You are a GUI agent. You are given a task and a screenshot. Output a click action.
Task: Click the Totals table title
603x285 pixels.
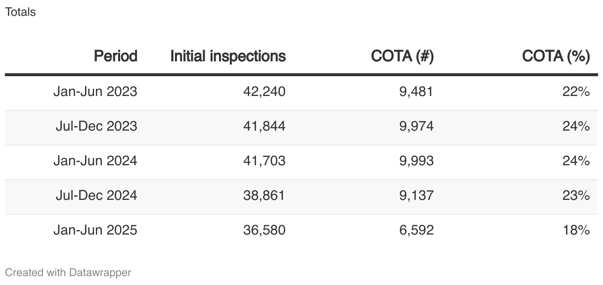tap(20, 12)
